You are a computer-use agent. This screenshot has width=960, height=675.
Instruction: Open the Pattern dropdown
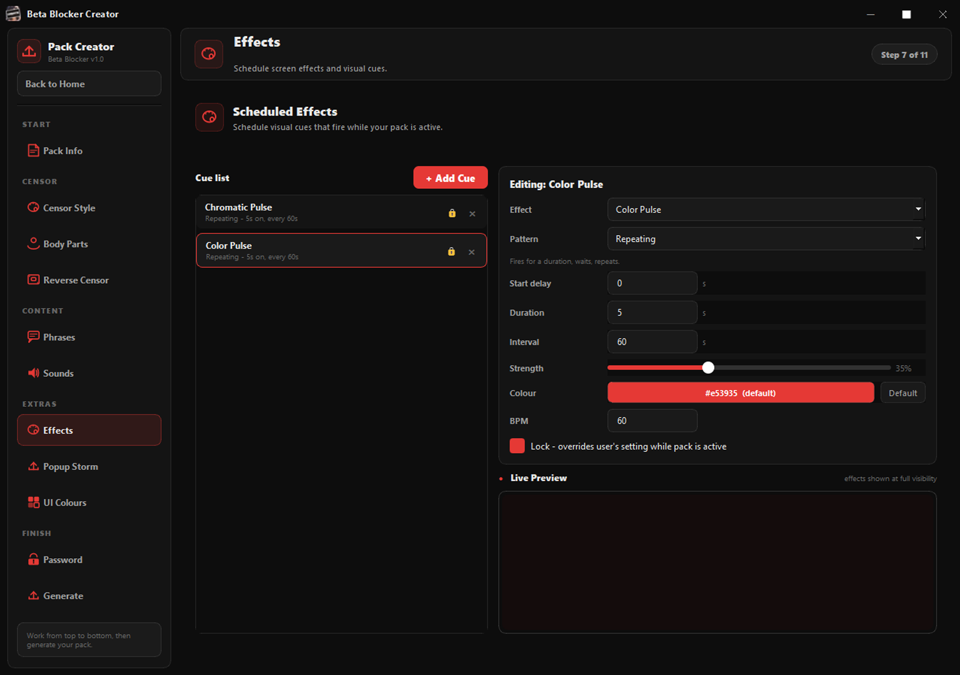766,239
